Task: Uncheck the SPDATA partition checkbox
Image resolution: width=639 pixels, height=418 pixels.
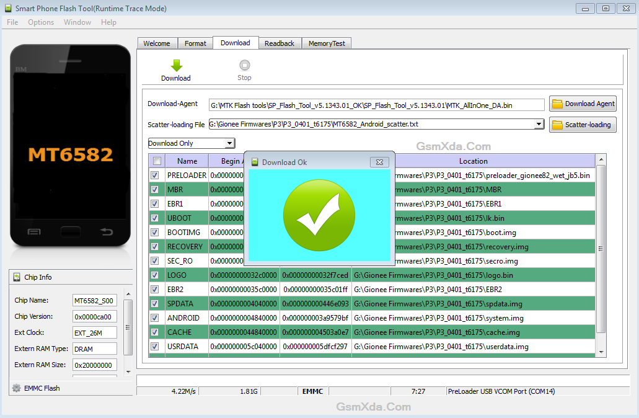Action: [155, 304]
